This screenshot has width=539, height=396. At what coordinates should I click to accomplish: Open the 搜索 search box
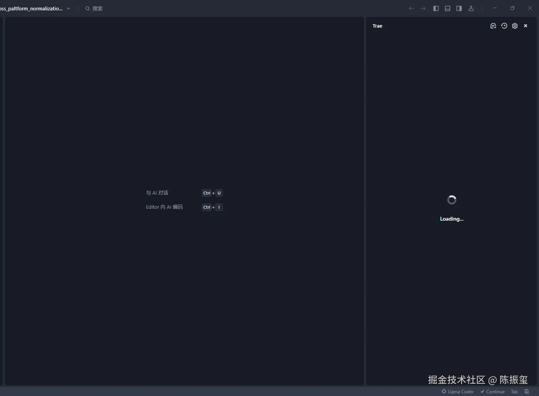point(94,8)
